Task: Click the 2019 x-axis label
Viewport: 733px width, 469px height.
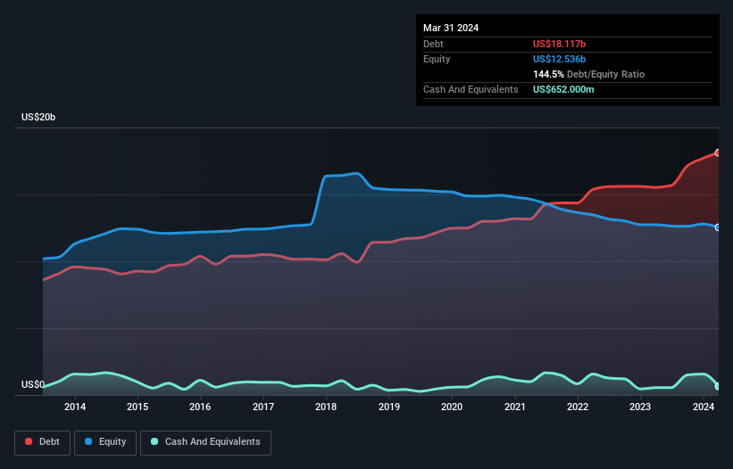Action: (389, 407)
